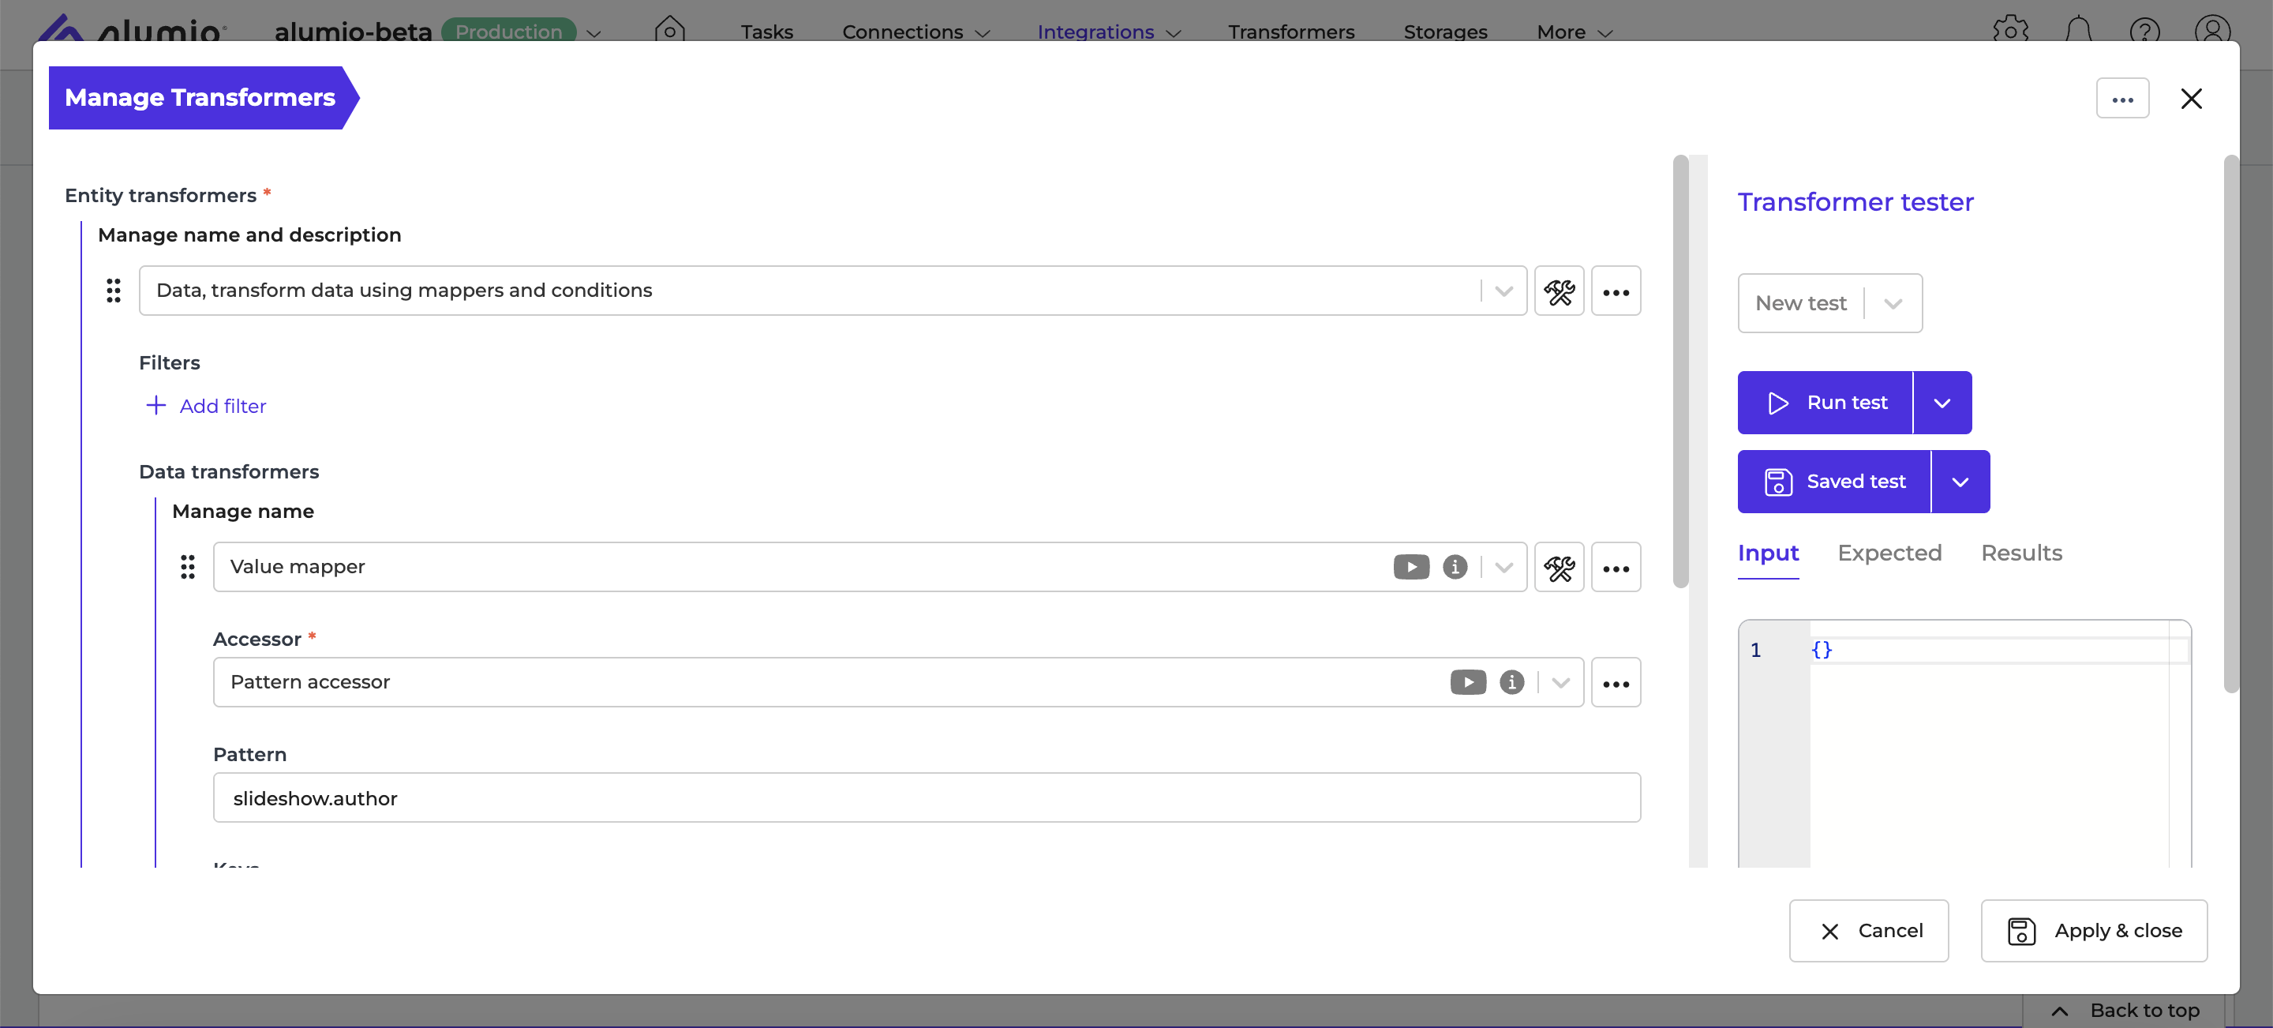Open the Transformers menu item

click(x=1290, y=32)
